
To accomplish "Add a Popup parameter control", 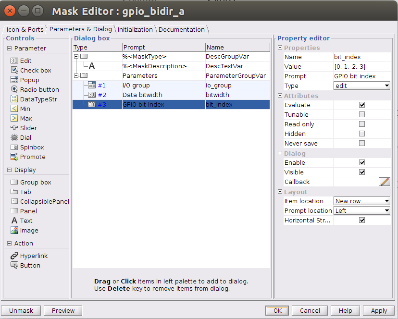I will (25, 80).
